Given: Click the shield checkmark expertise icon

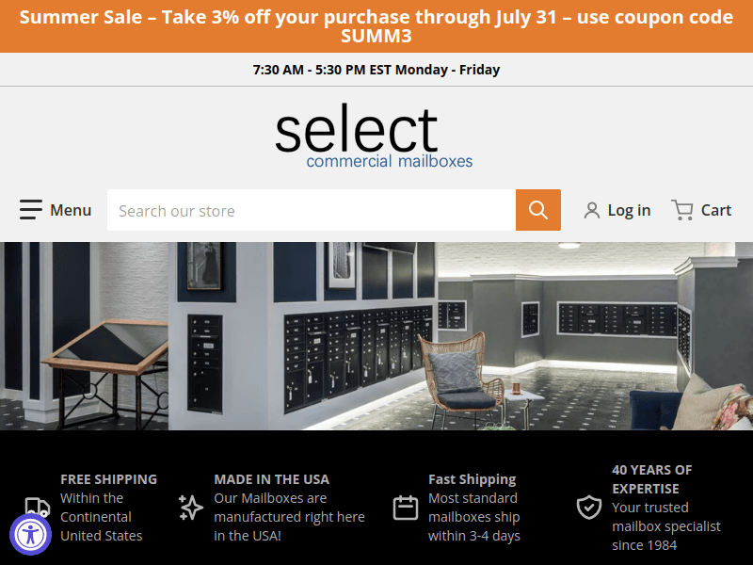Looking at the screenshot, I should click(x=589, y=508).
